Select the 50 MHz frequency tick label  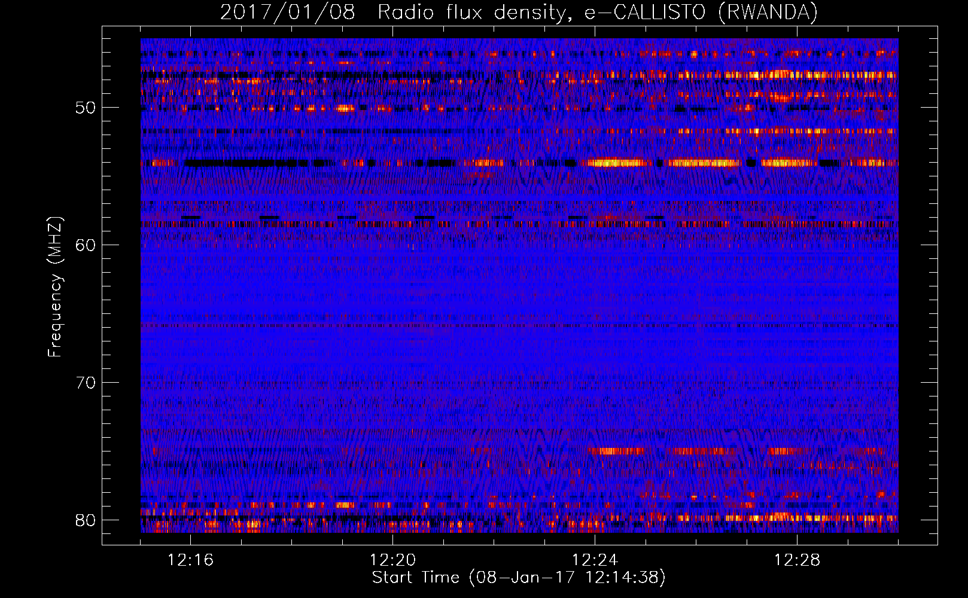coord(86,108)
